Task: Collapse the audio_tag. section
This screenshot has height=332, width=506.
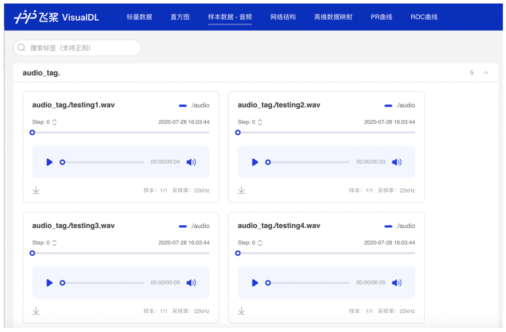Action: (x=485, y=73)
